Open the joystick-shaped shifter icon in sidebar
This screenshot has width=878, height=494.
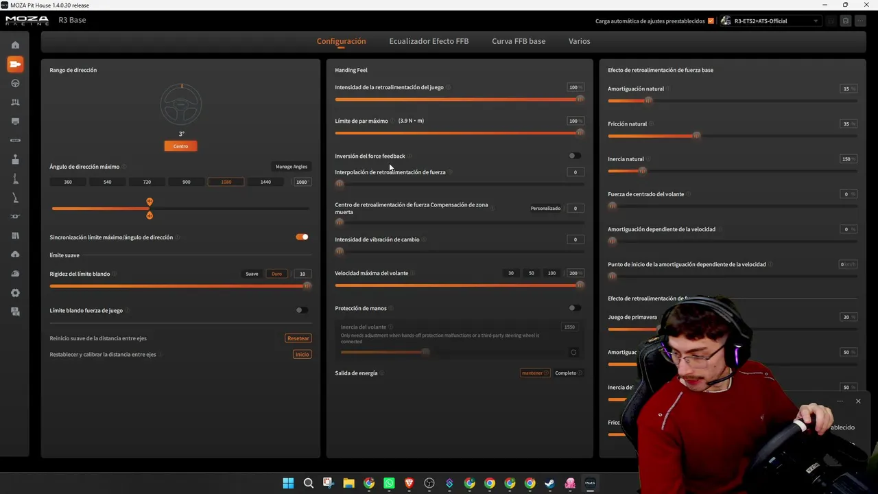coord(15,159)
